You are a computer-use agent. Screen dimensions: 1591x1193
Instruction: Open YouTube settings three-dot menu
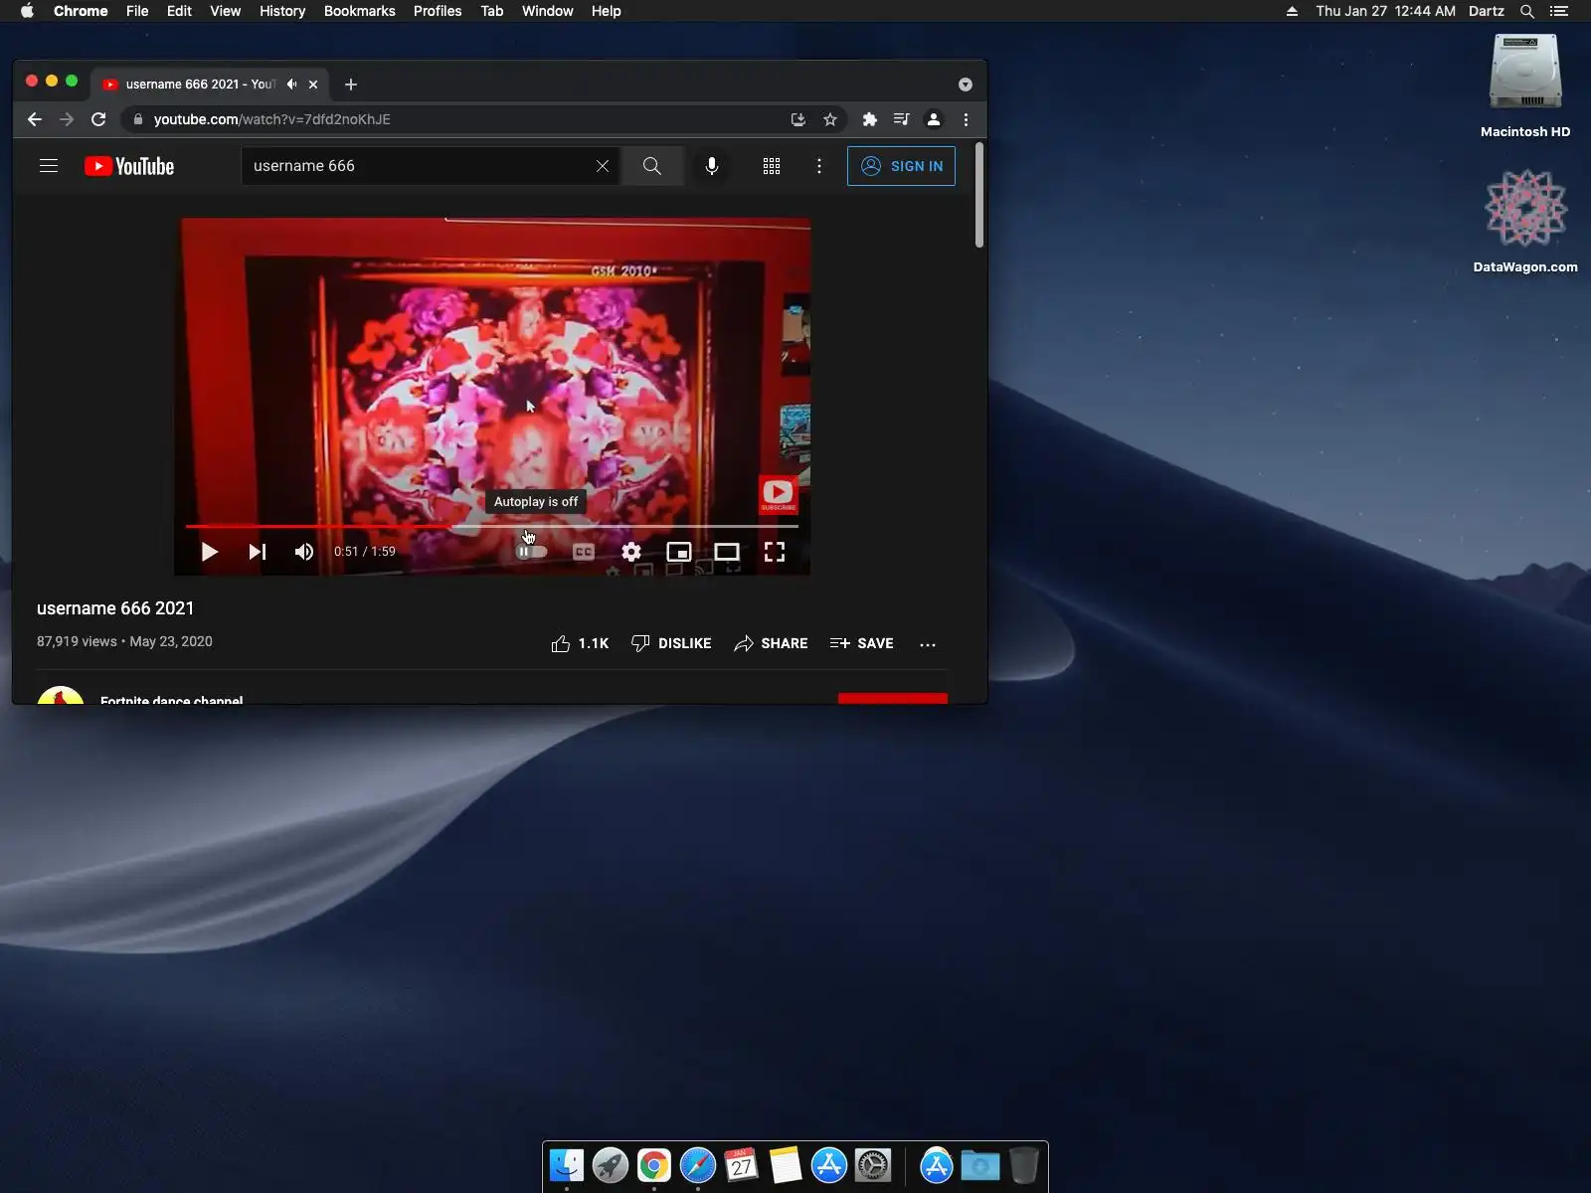click(x=819, y=166)
